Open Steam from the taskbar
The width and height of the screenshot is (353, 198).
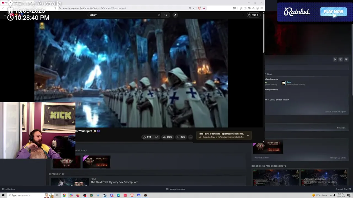(x=105, y=195)
